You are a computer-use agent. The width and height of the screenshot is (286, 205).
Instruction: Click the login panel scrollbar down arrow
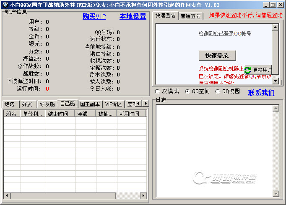pyautogui.click(x=275, y=81)
